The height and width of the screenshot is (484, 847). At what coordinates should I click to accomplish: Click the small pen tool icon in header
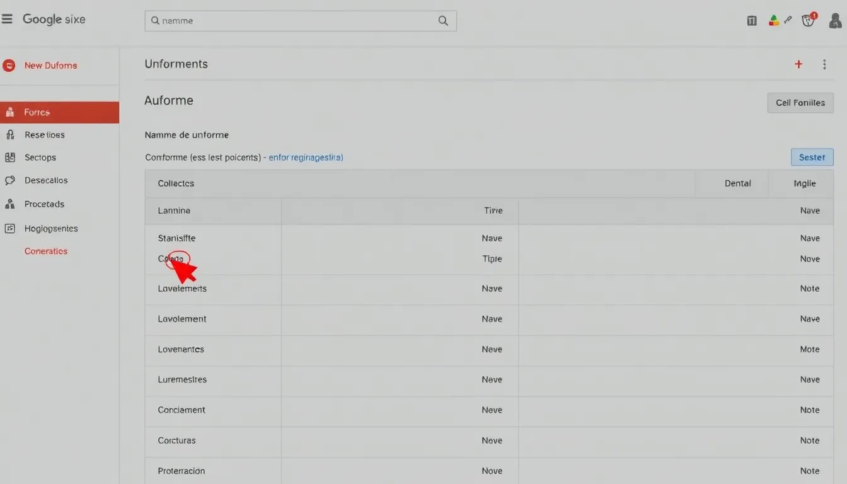788,20
